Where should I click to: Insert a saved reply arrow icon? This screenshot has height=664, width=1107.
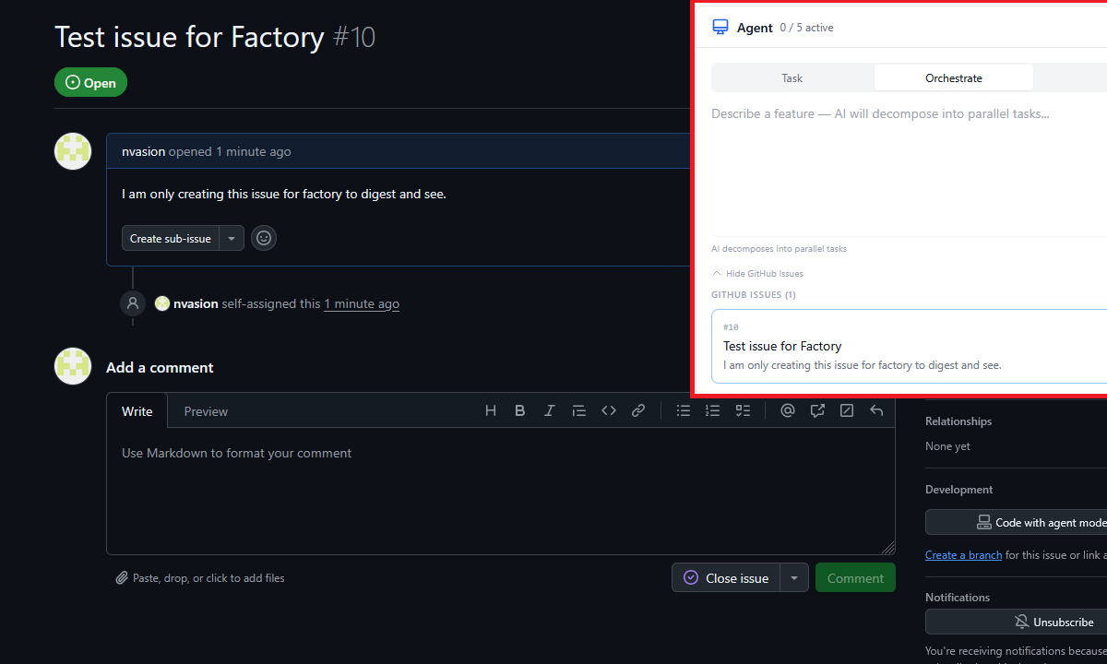pos(876,410)
